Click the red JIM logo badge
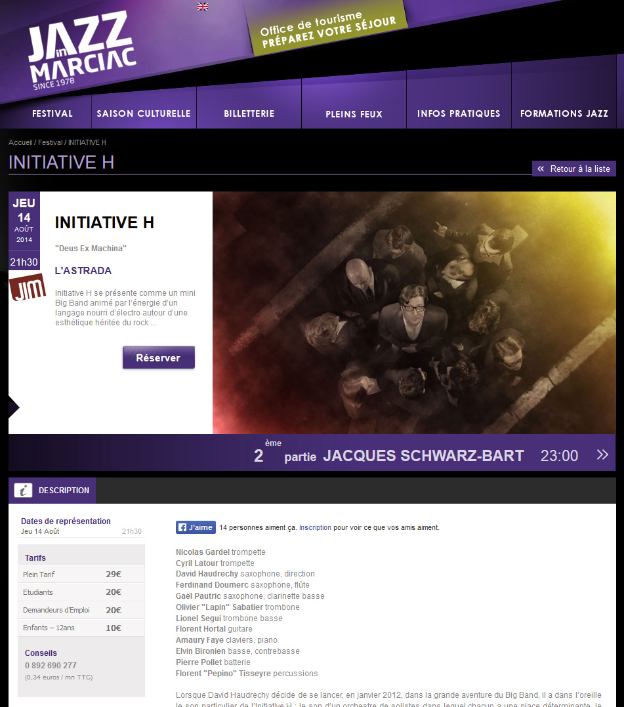624x707 pixels. [27, 287]
